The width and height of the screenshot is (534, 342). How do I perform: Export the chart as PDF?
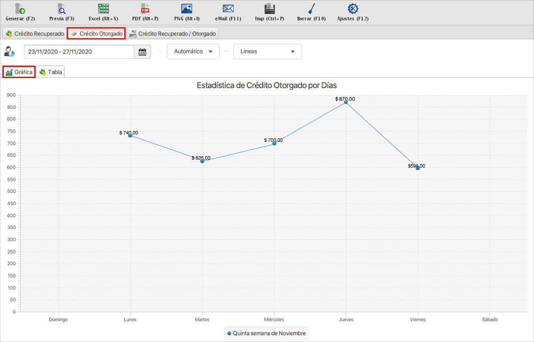click(145, 9)
